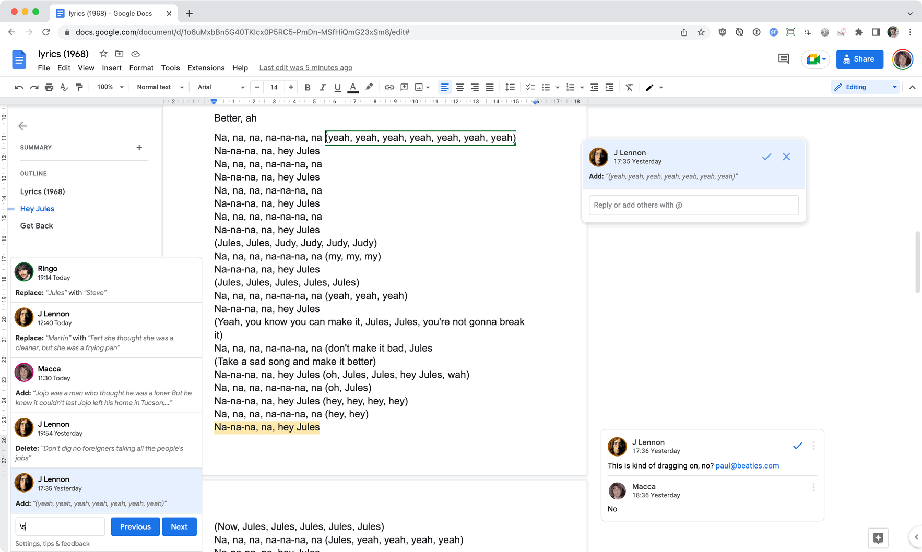This screenshot has height=552, width=922.
Task: Close the document outline with back arrow
Action: coord(22,126)
